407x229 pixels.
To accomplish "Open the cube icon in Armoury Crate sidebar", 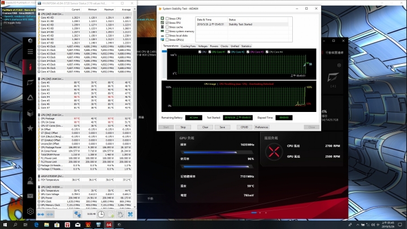I will point(30,113).
